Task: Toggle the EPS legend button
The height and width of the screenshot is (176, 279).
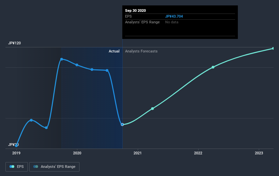Action: [17, 167]
